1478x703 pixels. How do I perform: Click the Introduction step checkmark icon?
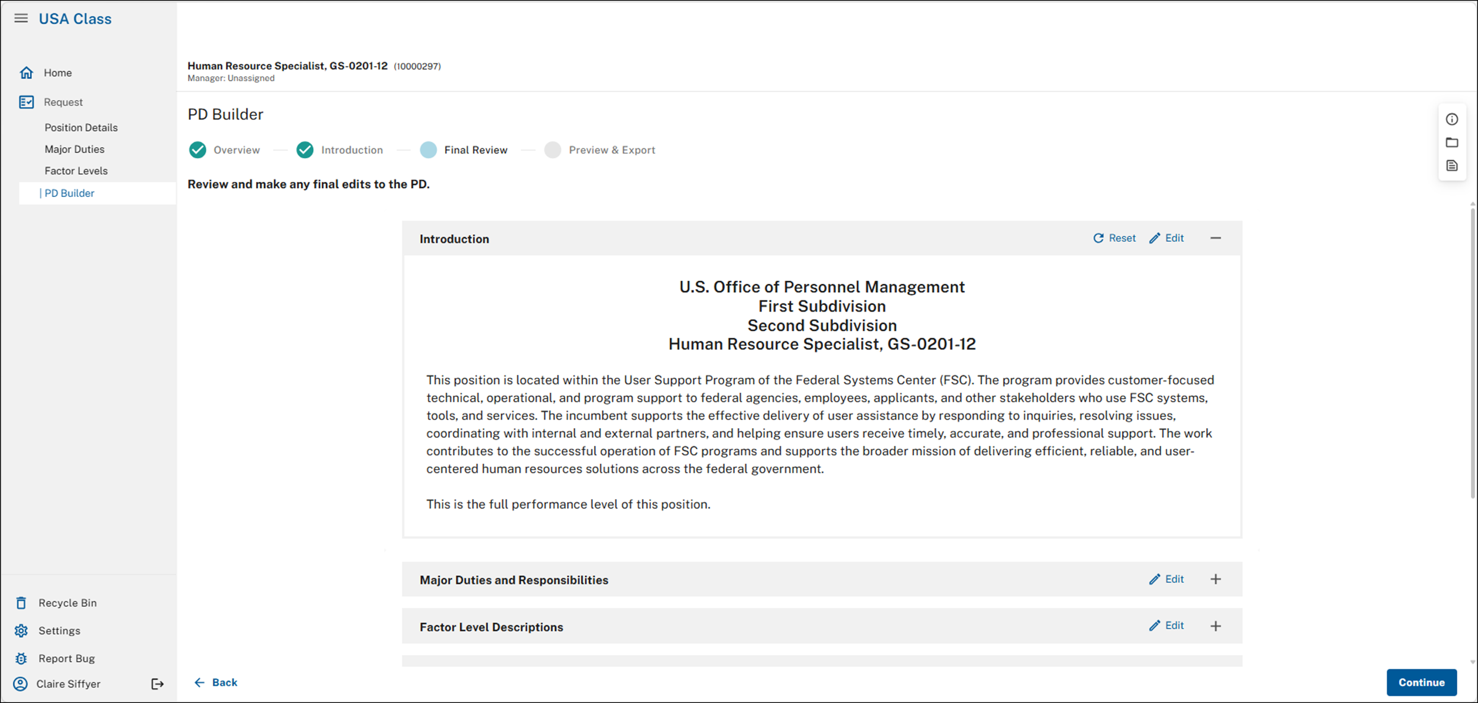pos(305,150)
